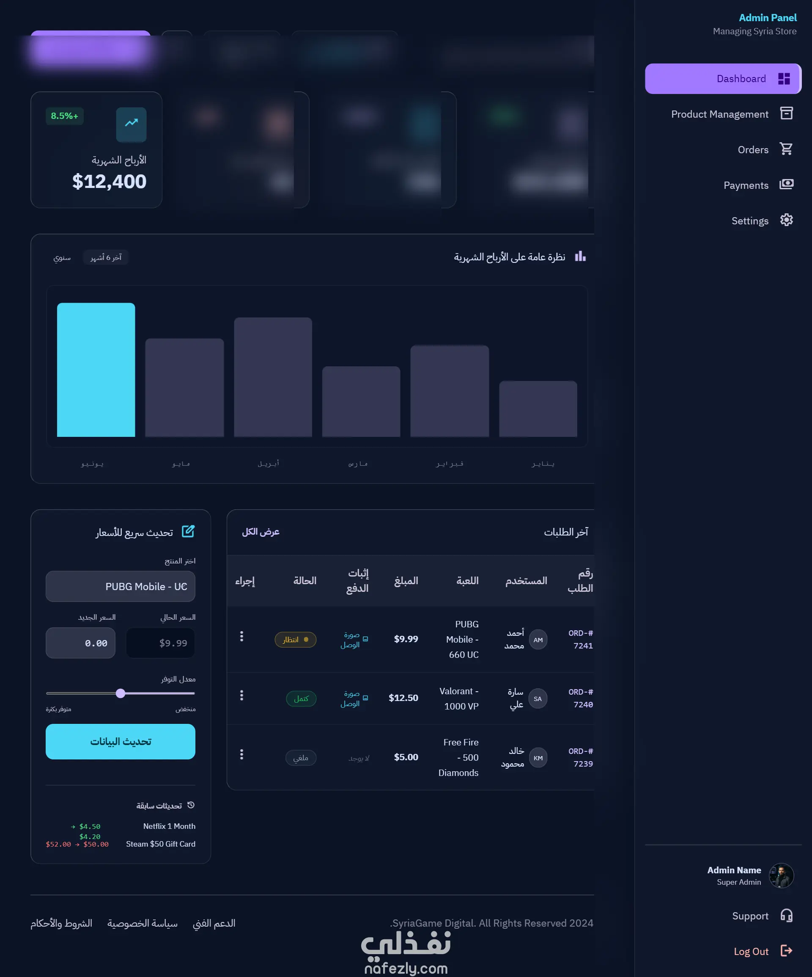
Task: Click order number ORD-#7239
Action: (581, 757)
